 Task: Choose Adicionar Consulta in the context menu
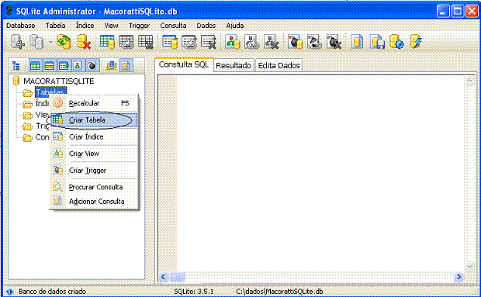[94, 202]
